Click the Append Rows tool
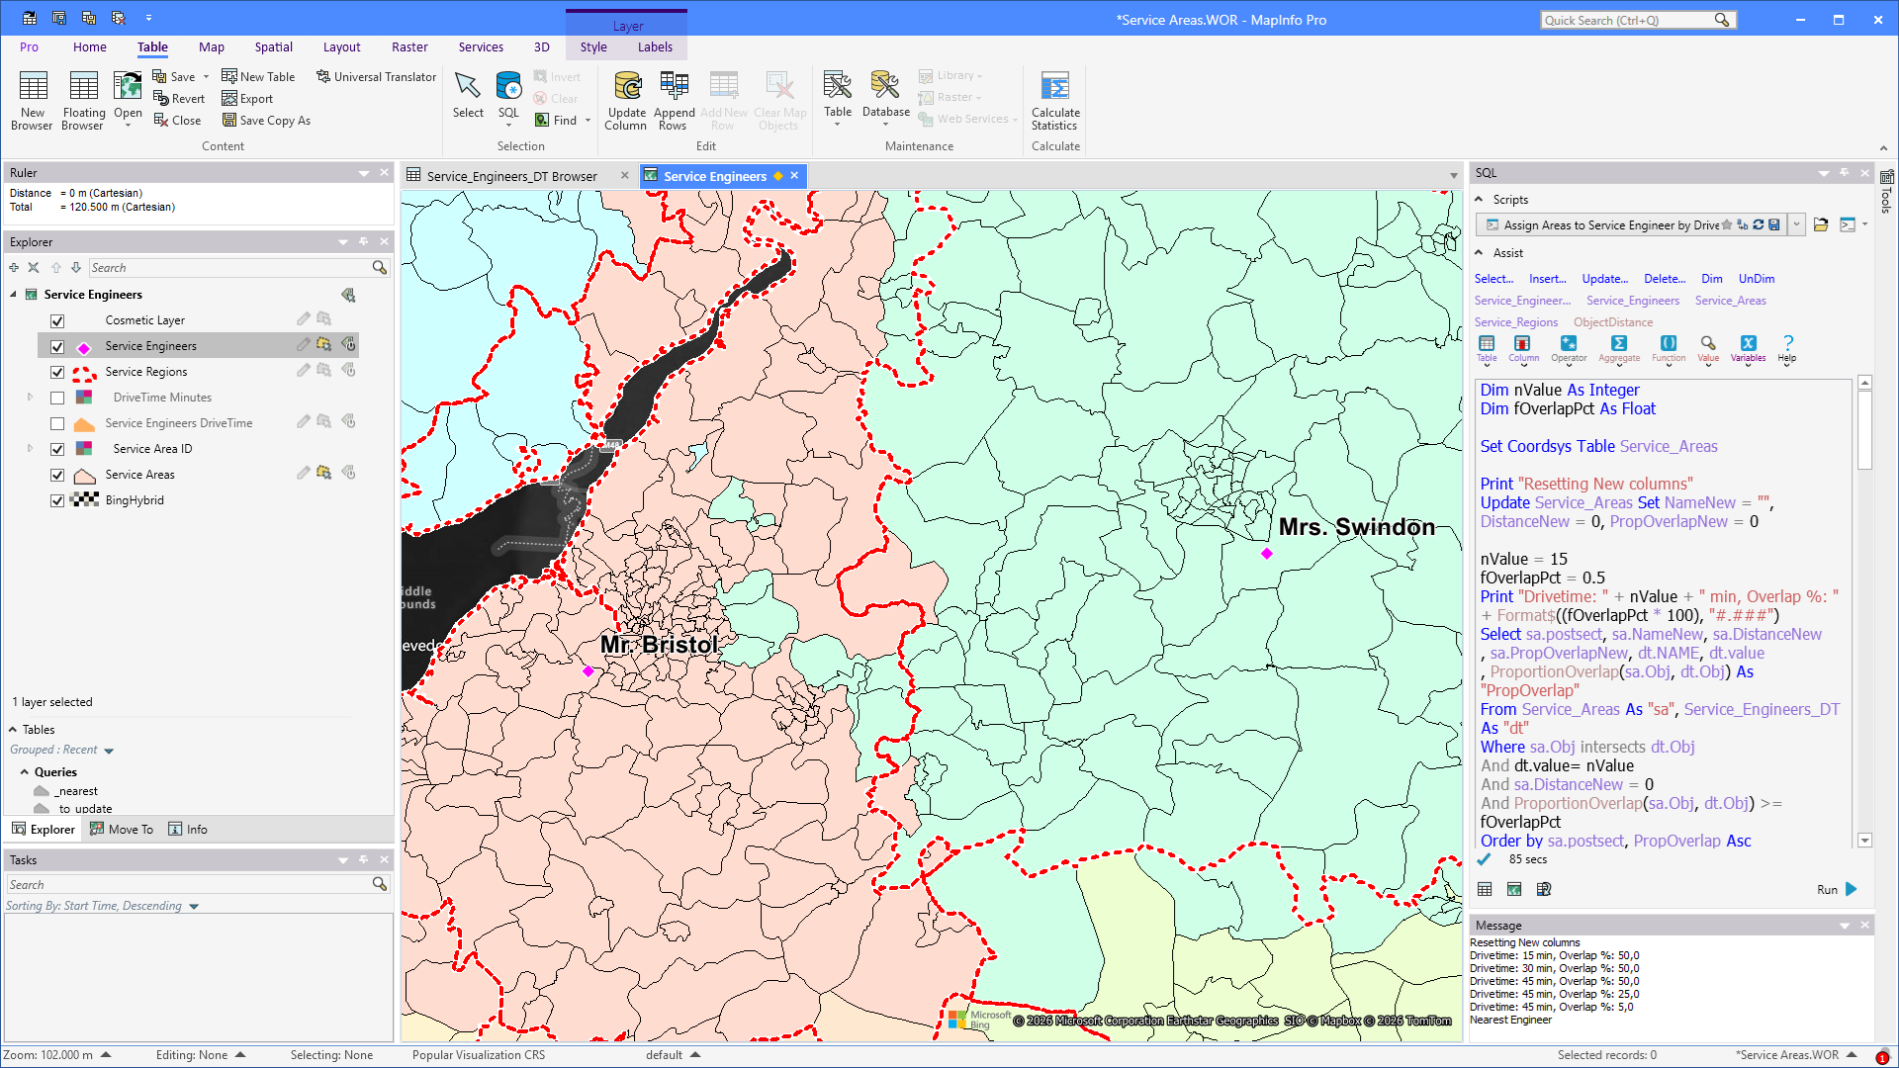Viewport: 1899px width, 1068px height. [x=674, y=100]
